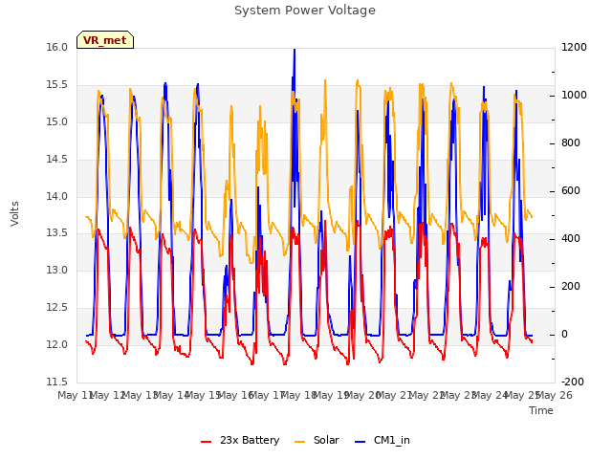
Task: Click the 14.5 left axis tick label
Action: coord(57,160)
